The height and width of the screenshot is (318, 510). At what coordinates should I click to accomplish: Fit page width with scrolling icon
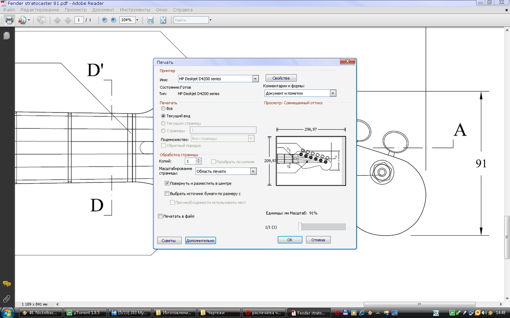[x=150, y=20]
